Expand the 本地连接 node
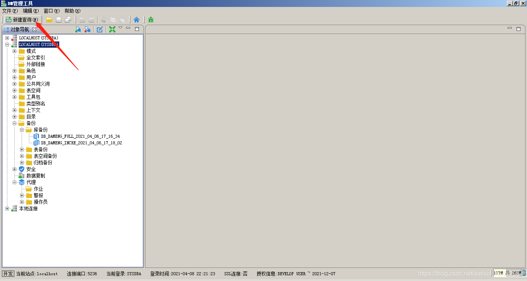This screenshot has height=281, width=527. tap(7, 208)
